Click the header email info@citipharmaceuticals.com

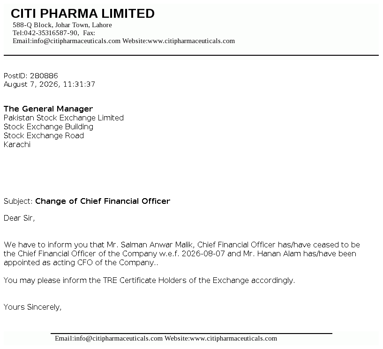tap(76, 41)
